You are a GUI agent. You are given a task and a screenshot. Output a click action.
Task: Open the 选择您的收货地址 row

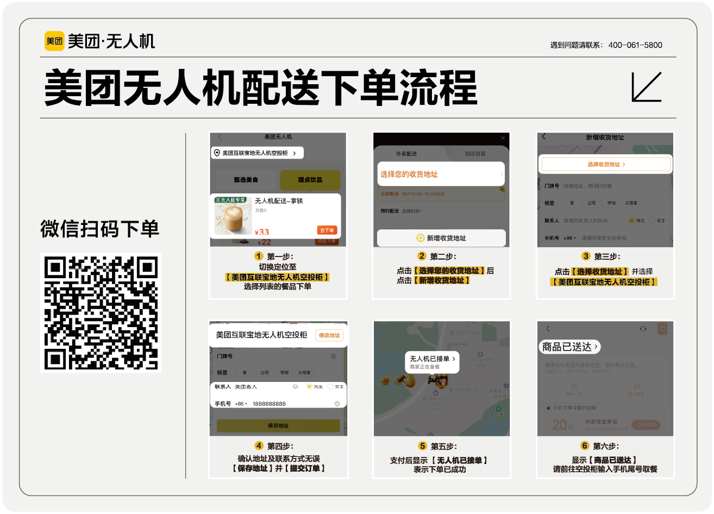pos(441,174)
